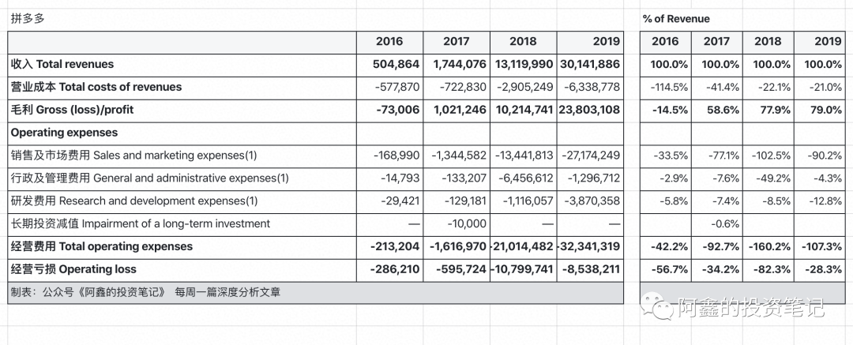Image resolution: width=853 pixels, height=345 pixels.
Task: Click sales and marketing value -168,990
Action: click(396, 156)
